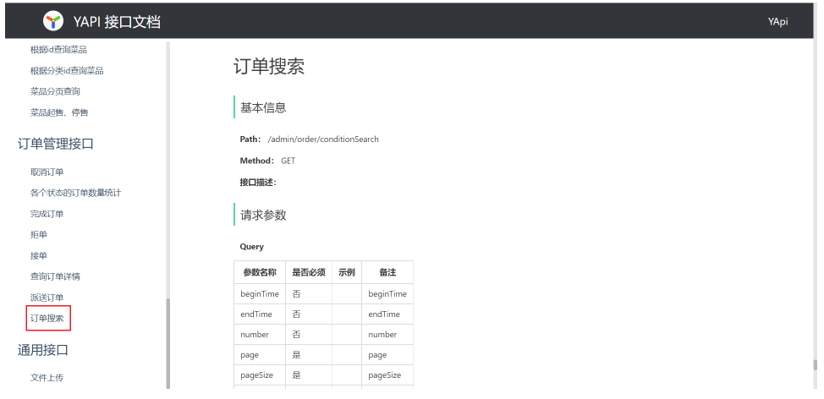Click pageSize in the 备注 column
This screenshot has height=399, width=824.
[385, 375]
